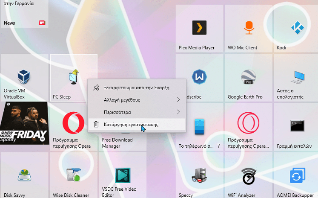
Task: Launch Oracle VM VirtualBox cube icon
Action: (24, 77)
